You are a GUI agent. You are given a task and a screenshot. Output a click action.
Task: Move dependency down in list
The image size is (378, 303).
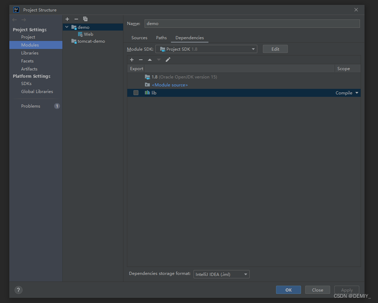(159, 59)
